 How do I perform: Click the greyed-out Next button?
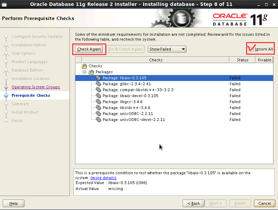(x=216, y=203)
